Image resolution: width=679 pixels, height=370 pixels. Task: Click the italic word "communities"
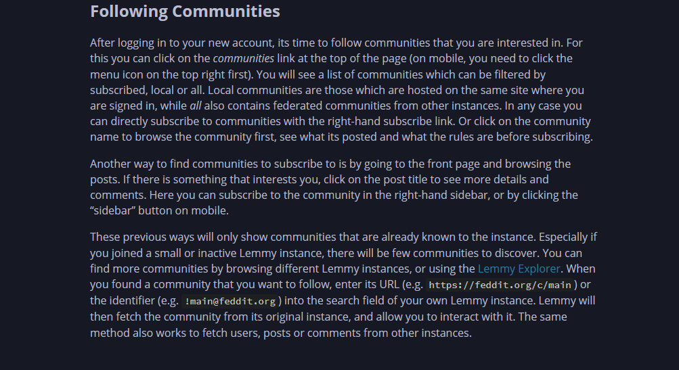244,58
